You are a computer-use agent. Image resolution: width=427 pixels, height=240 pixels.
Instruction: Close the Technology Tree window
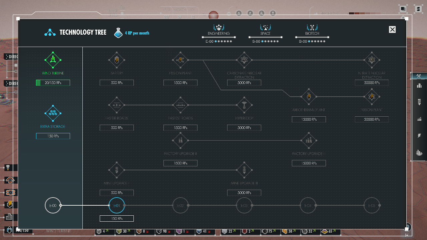point(392,29)
